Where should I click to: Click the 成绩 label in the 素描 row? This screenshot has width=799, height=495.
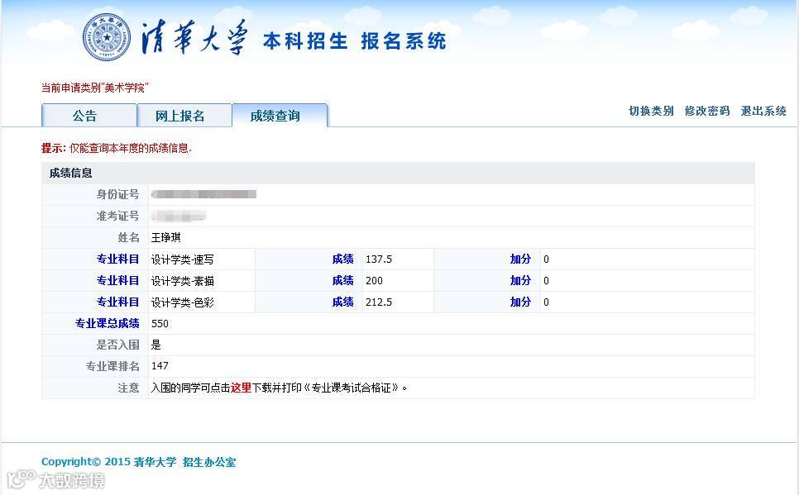click(x=343, y=281)
